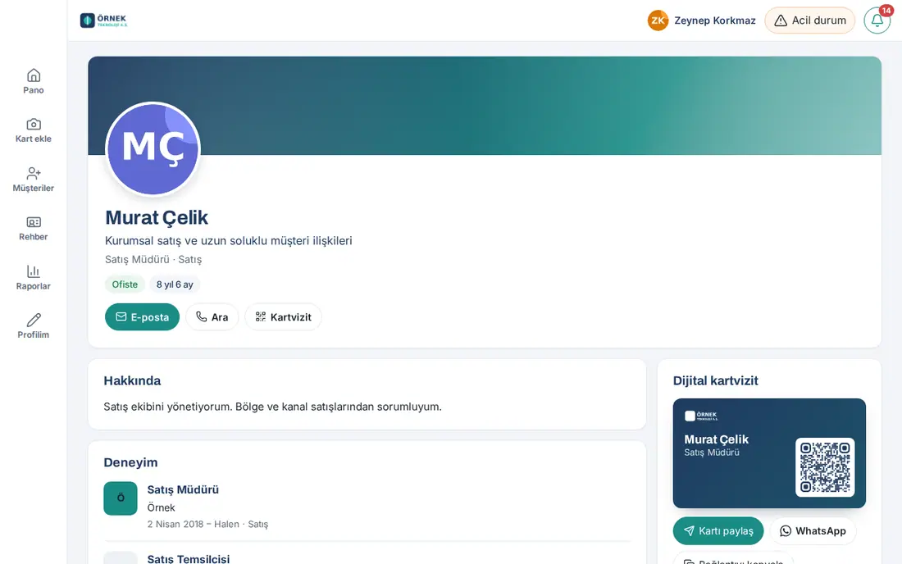The height and width of the screenshot is (564, 902).
Task: Click the QR code on business card
Action: pyautogui.click(x=825, y=466)
